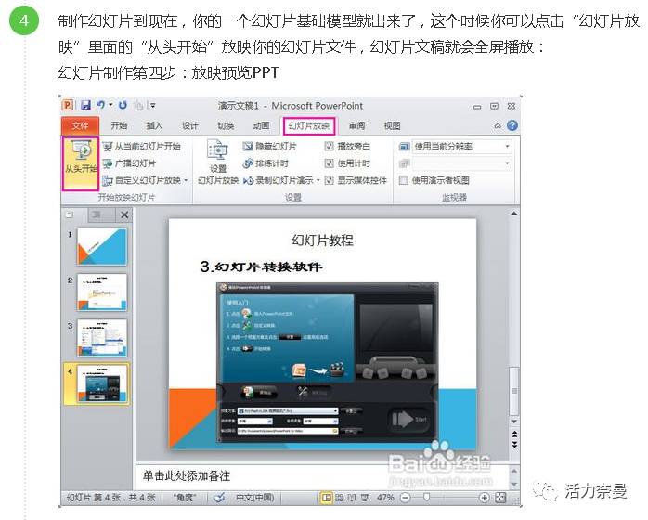Click 从当前幻灯片开始 in the ribbon

tap(141, 147)
